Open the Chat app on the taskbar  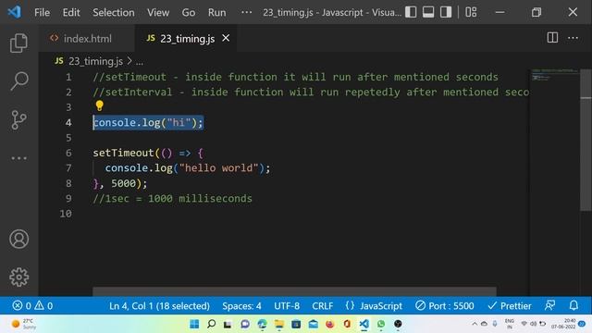coord(245,324)
